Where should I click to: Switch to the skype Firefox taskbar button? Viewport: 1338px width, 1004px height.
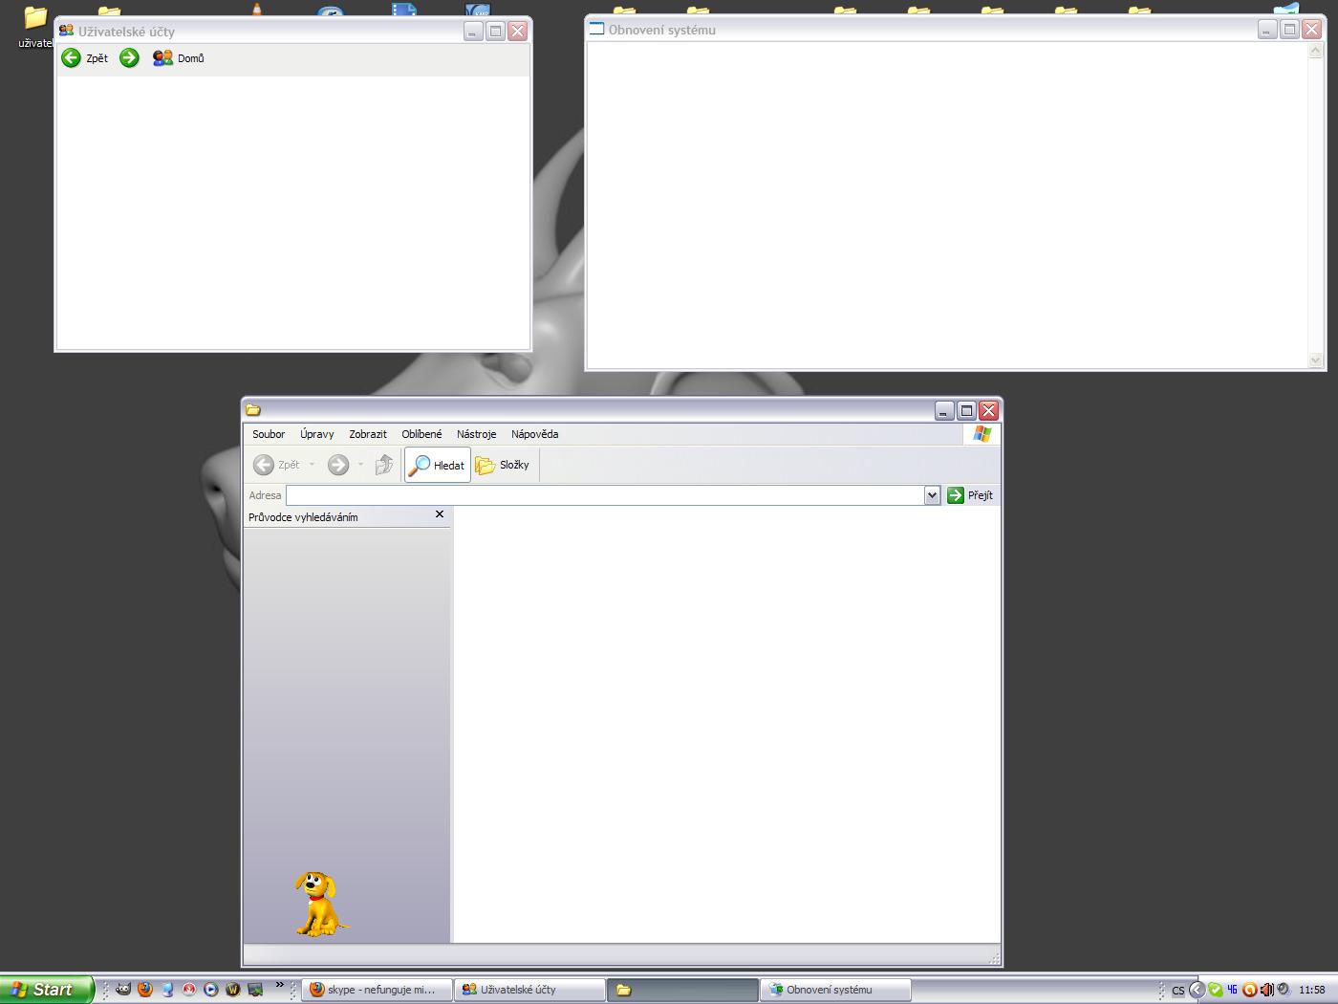(377, 990)
